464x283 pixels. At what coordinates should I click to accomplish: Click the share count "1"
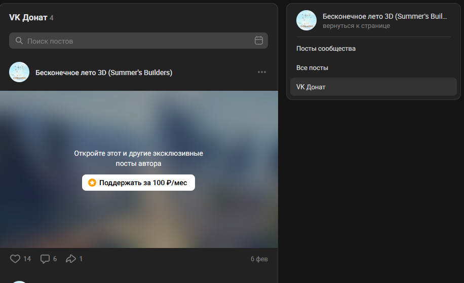81,259
